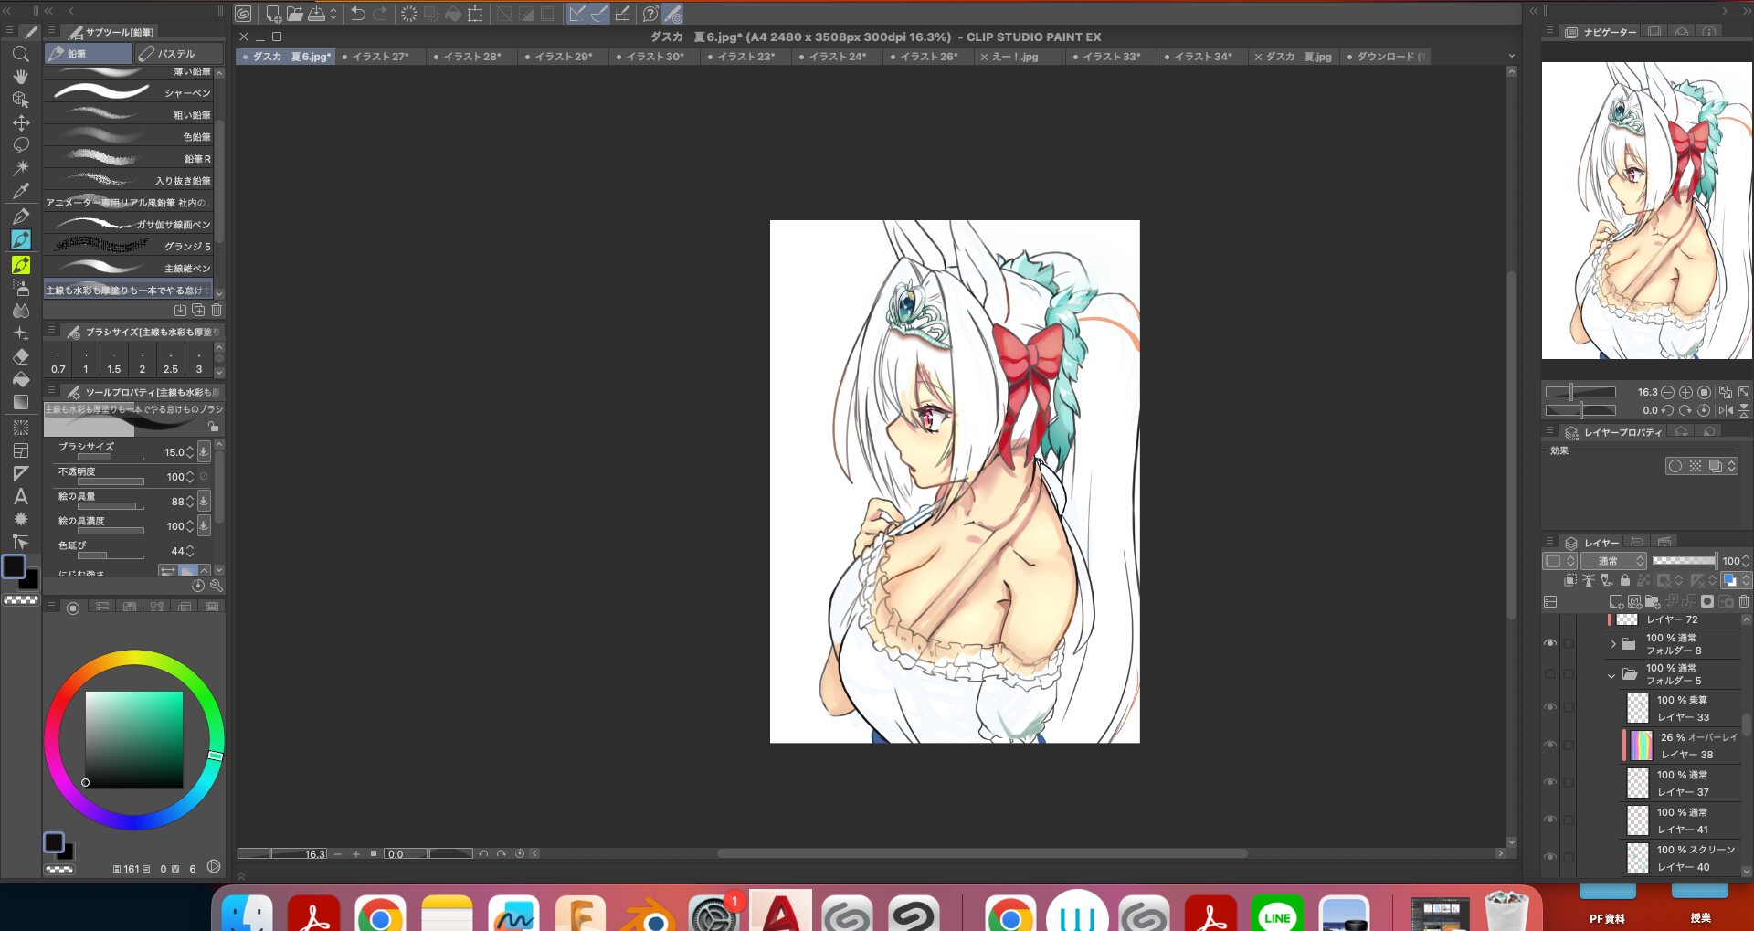1754x931 pixels.
Task: Select the 鉛筆 sub tool group tab
Action: pyautogui.click(x=89, y=54)
